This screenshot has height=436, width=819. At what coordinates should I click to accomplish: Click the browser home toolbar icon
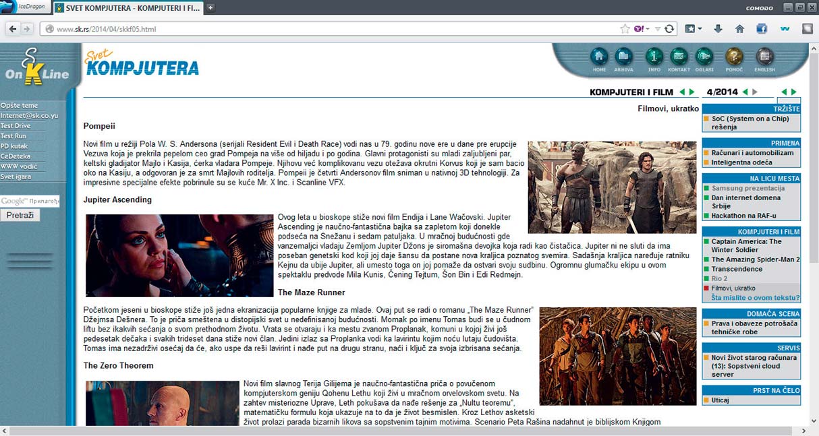(739, 29)
